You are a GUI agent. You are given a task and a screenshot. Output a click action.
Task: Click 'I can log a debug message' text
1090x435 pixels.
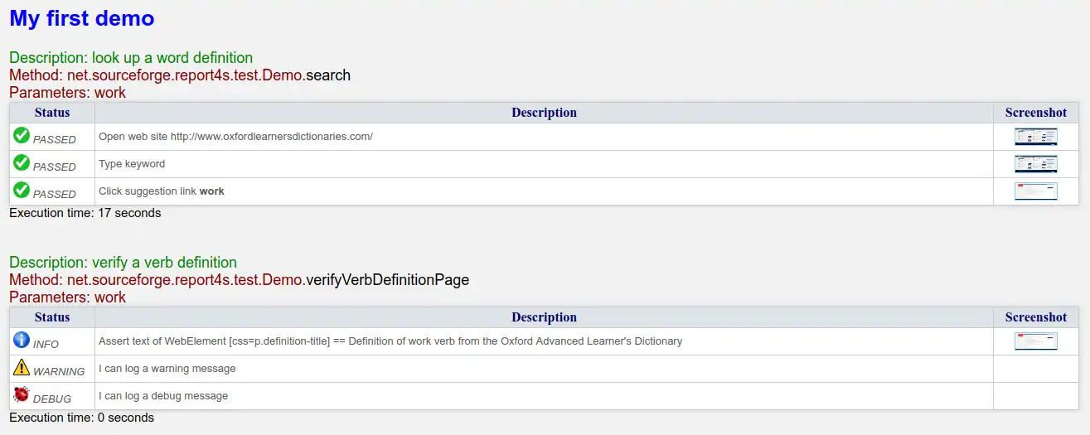click(x=163, y=396)
